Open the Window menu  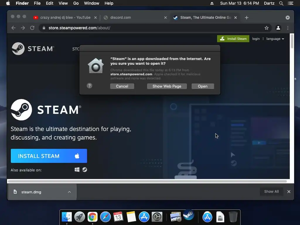tap(92, 3)
